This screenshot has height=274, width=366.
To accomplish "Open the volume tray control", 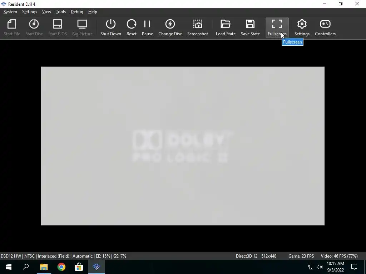I will [320, 267].
